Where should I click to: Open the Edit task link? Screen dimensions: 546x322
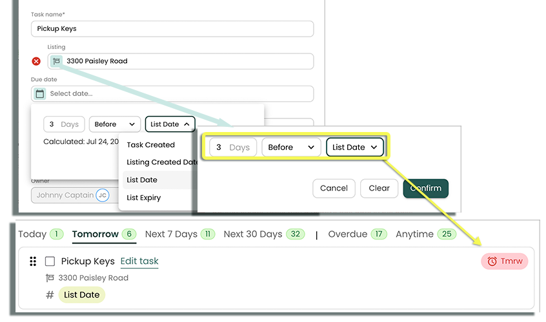click(139, 261)
